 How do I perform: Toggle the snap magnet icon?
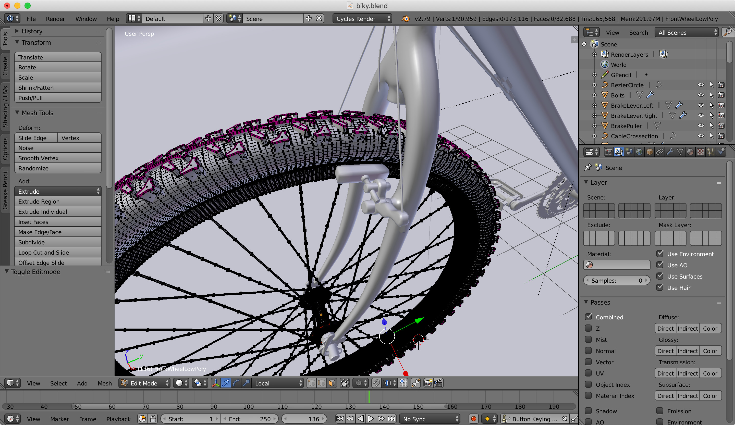tap(376, 383)
